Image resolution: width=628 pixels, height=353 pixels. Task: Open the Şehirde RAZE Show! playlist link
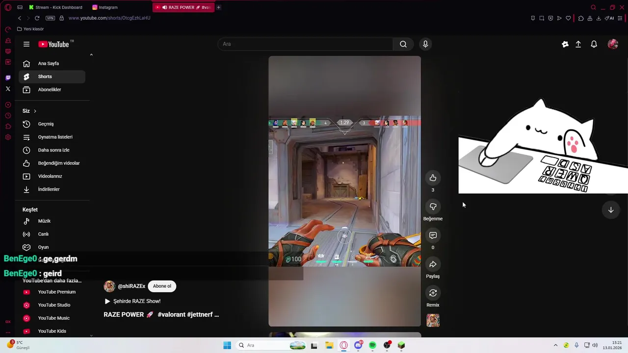(x=132, y=301)
